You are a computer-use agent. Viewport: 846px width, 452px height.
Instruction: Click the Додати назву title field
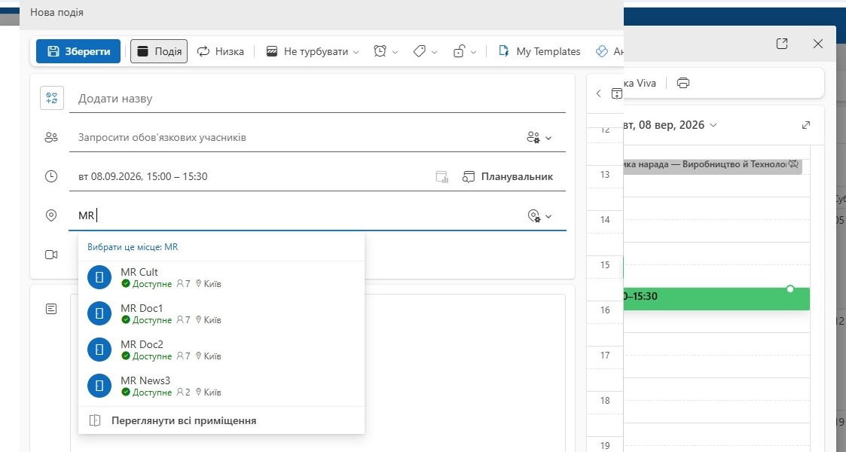point(317,99)
